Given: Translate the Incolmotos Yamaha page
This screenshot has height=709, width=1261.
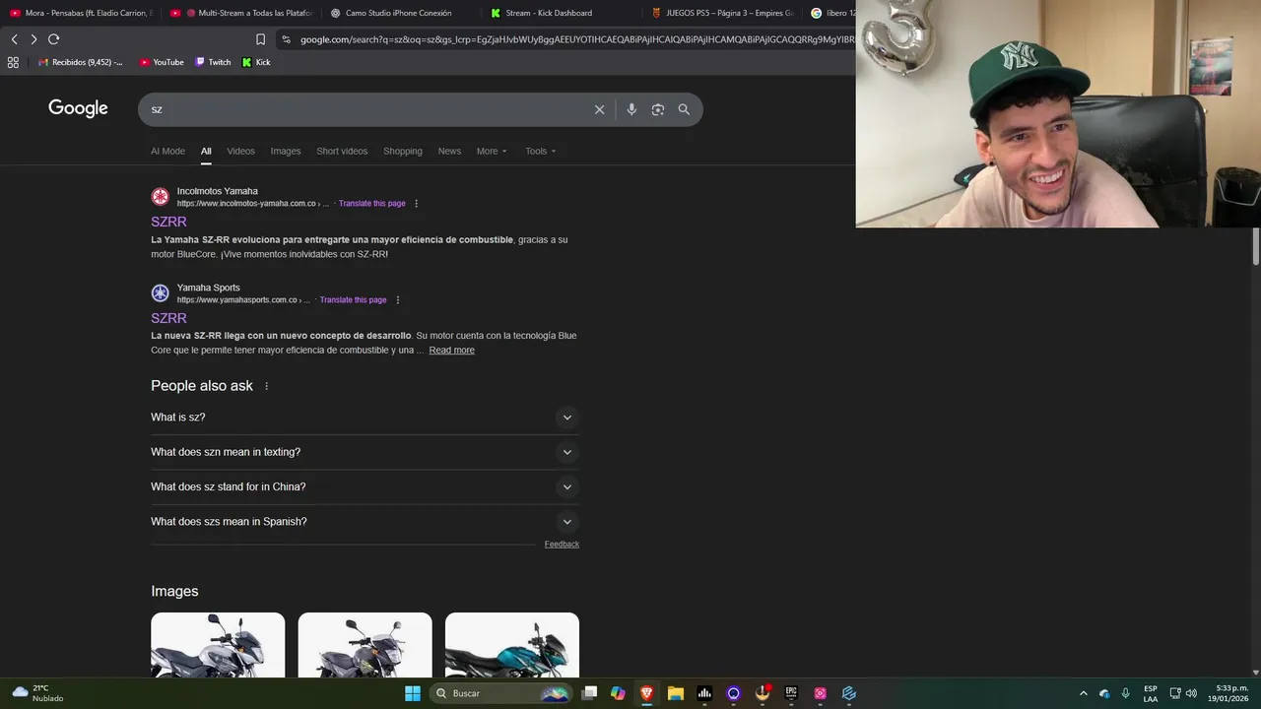Looking at the screenshot, I should (x=372, y=204).
